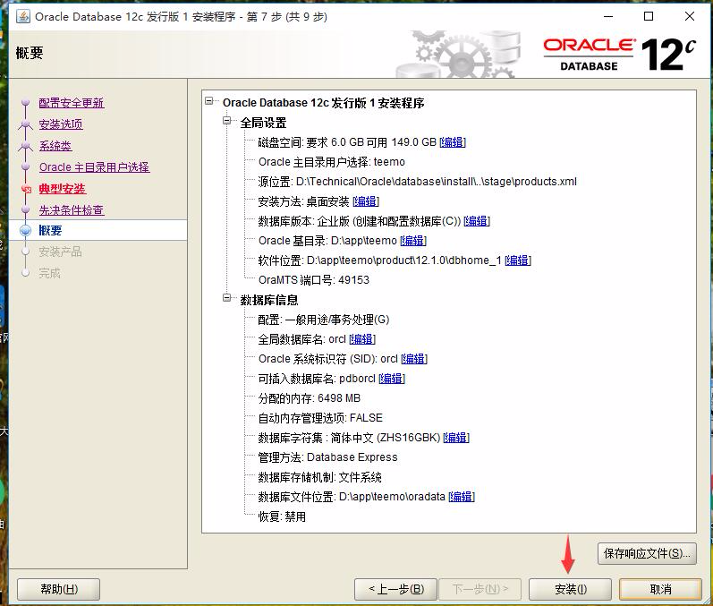Edit the 数据库版本 database edition
This screenshot has width=713, height=606.
477,221
